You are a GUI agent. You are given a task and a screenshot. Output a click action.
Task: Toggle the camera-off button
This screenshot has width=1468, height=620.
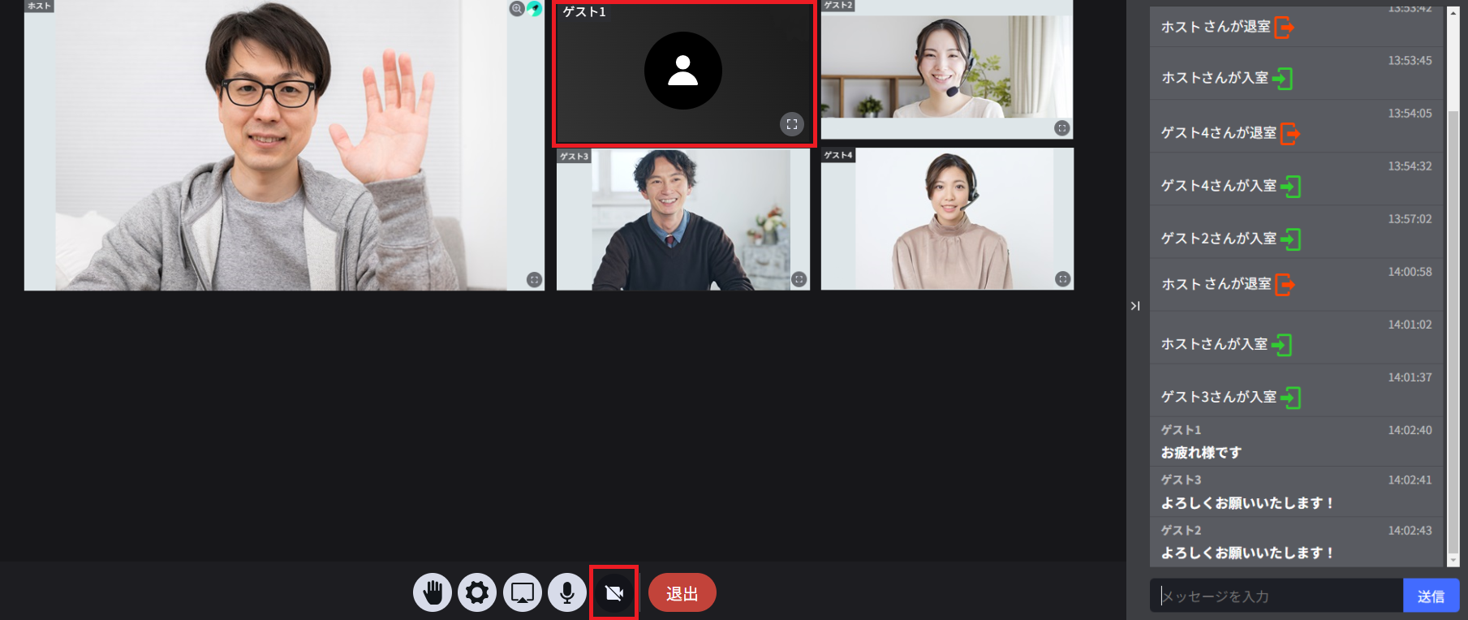[x=614, y=592]
